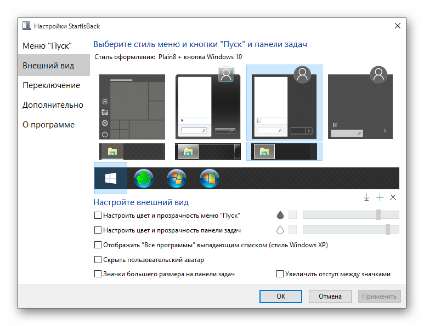Click the taskbar transparency slider

tap(351, 230)
